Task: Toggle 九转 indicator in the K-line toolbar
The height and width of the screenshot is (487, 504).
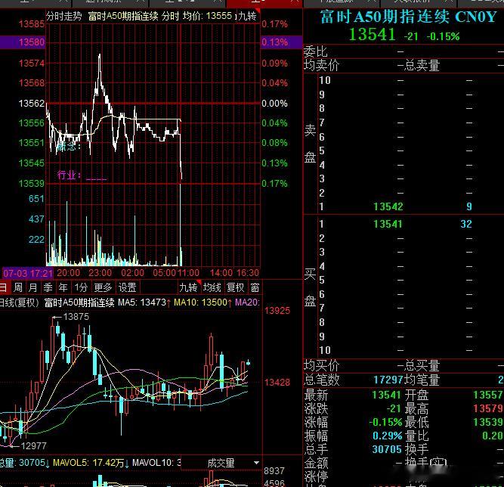Action: [188, 287]
